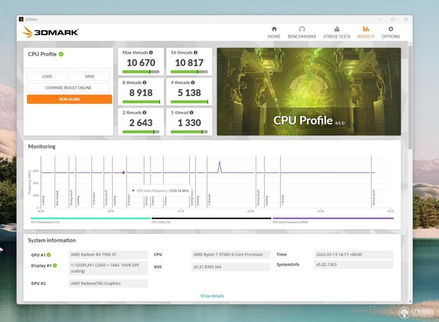Click COMPARE RESULT ONLINE
This screenshot has width=439, height=322.
(x=68, y=88)
